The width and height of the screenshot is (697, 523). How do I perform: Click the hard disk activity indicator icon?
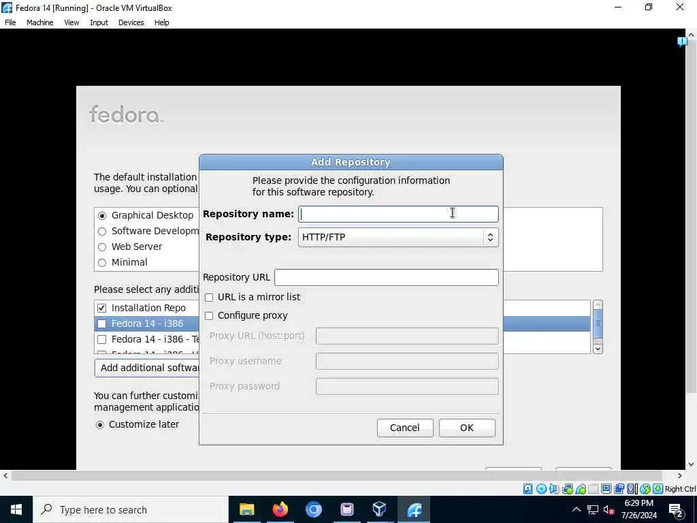528,489
